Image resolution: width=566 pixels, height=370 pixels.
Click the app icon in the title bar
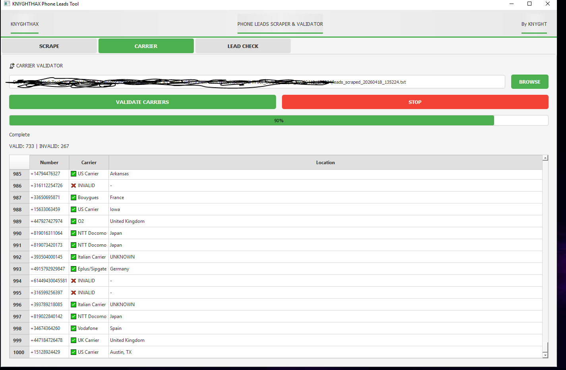click(7, 4)
